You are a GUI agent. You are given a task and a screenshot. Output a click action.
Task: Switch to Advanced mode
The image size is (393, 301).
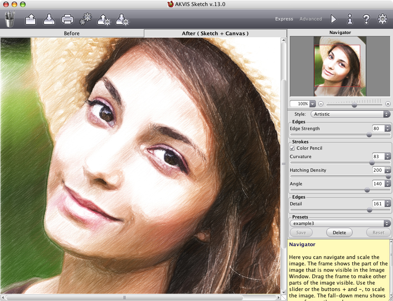click(x=311, y=19)
